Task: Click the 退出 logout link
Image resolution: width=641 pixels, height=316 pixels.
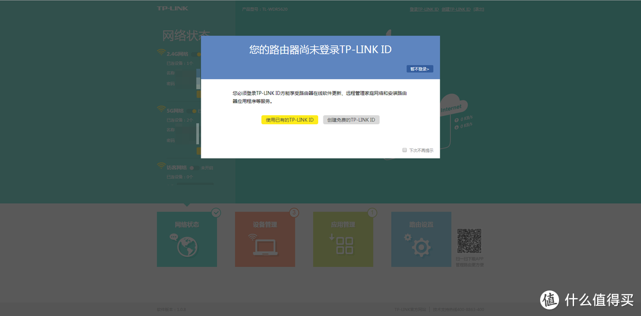Action: click(x=479, y=9)
